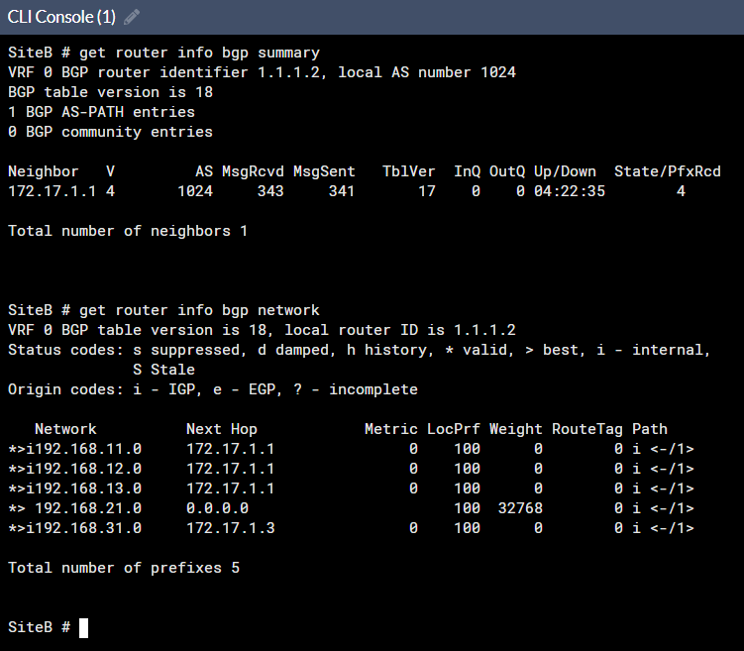This screenshot has height=651, width=744.
Task: Click the 'BGP table version is 18' line
Action: tap(111, 92)
